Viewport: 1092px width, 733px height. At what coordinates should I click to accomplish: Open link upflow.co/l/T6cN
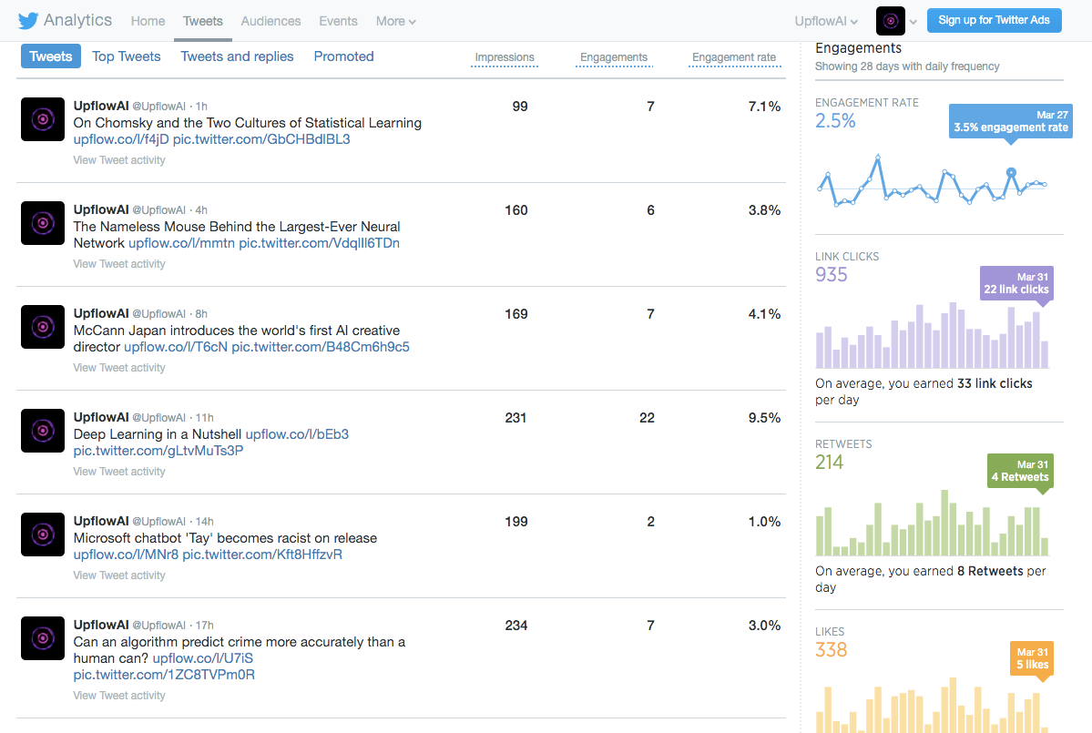[176, 347]
